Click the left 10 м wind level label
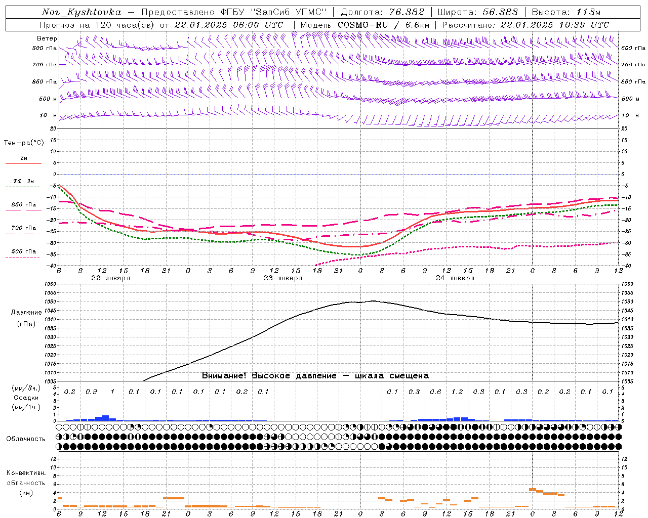648x518 pixels. pos(49,116)
